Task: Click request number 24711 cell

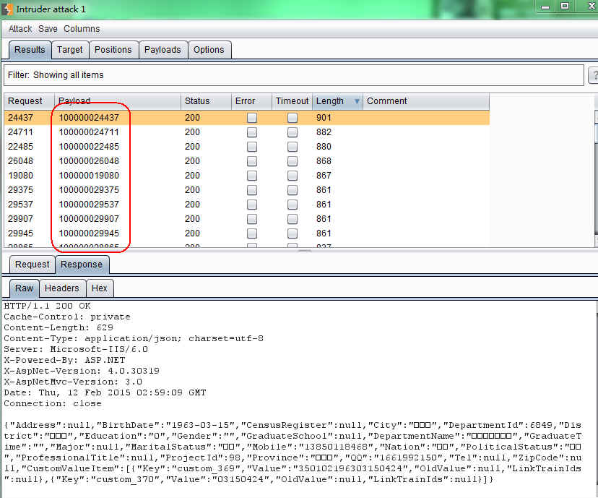Action: (x=21, y=132)
